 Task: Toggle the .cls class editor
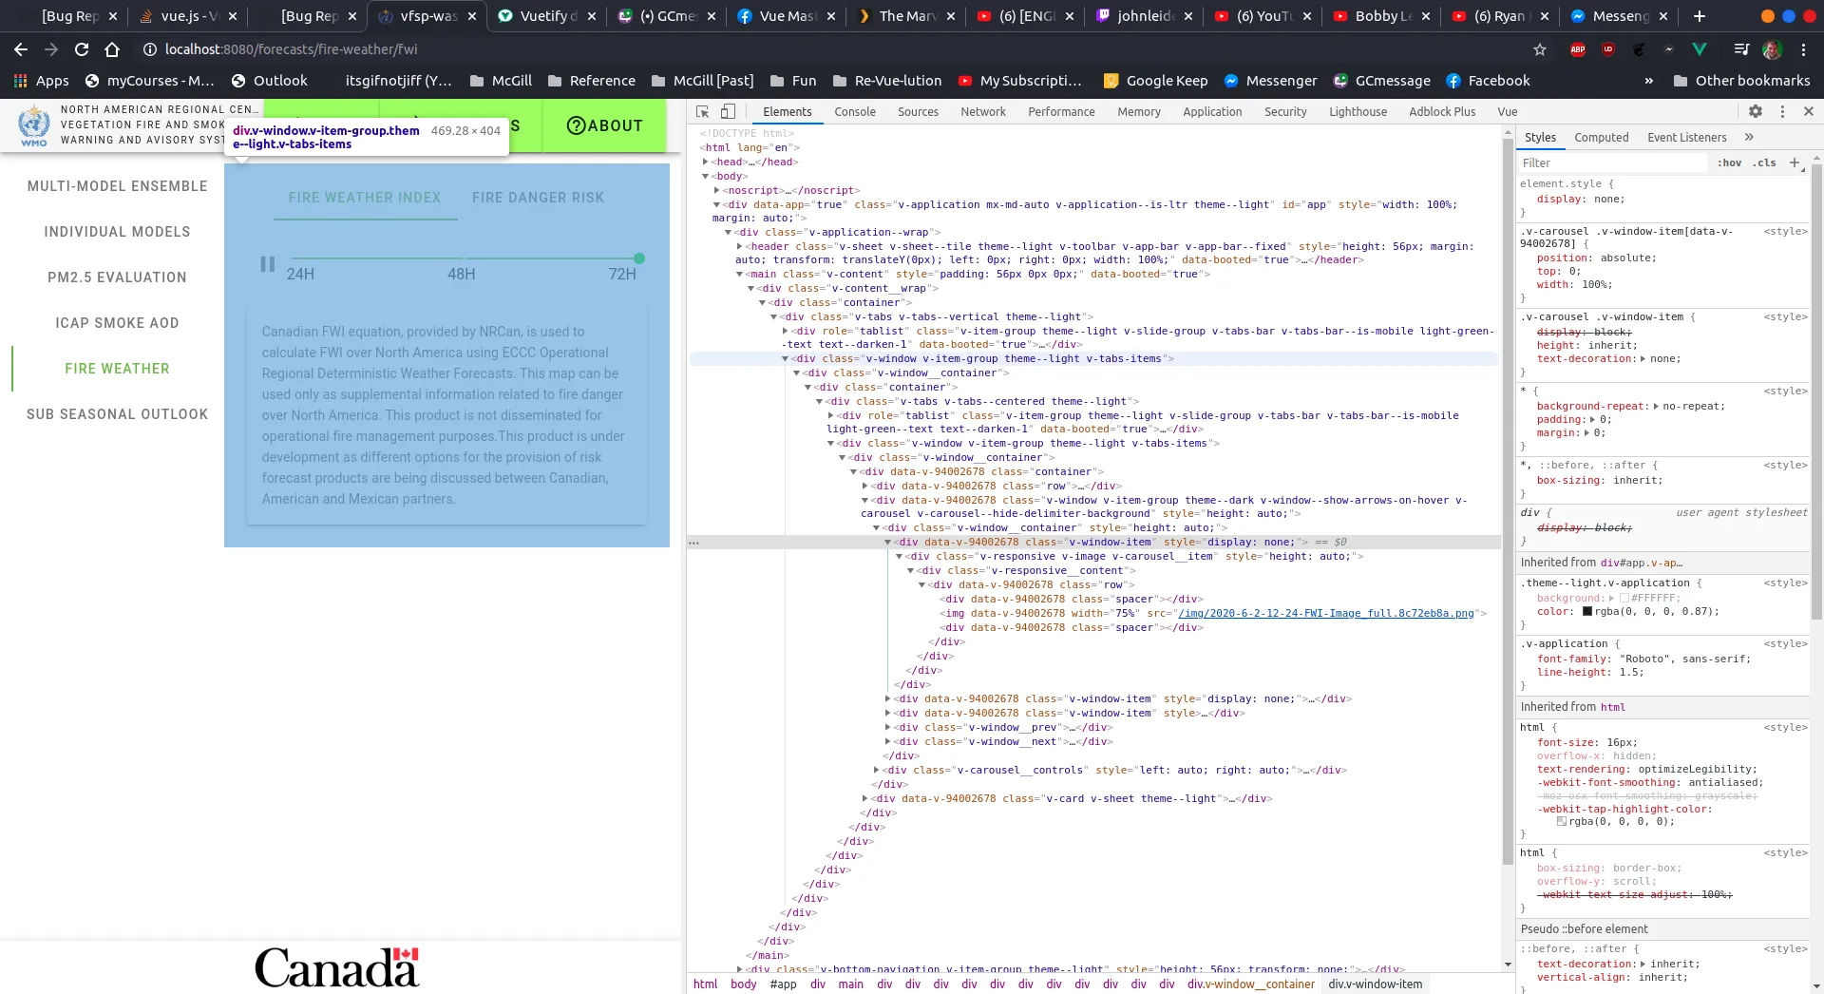tap(1766, 162)
